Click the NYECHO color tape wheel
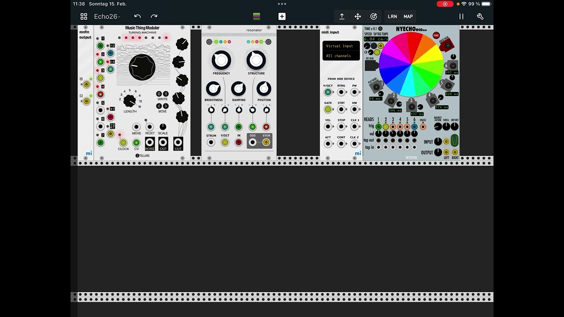Image resolution: width=564 pixels, height=317 pixels. [x=411, y=64]
